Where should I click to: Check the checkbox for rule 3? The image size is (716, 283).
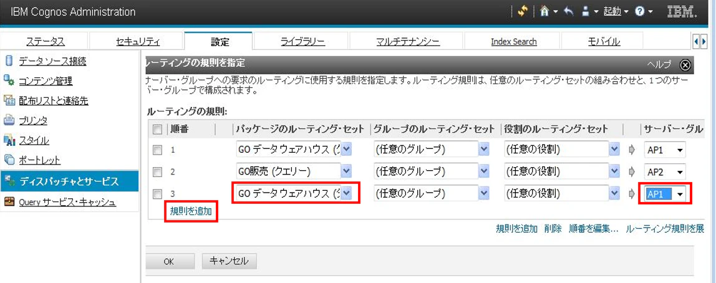coord(157,194)
